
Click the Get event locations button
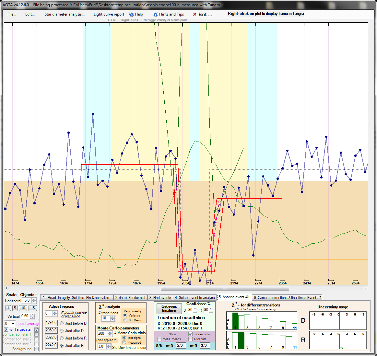[x=169, y=308]
